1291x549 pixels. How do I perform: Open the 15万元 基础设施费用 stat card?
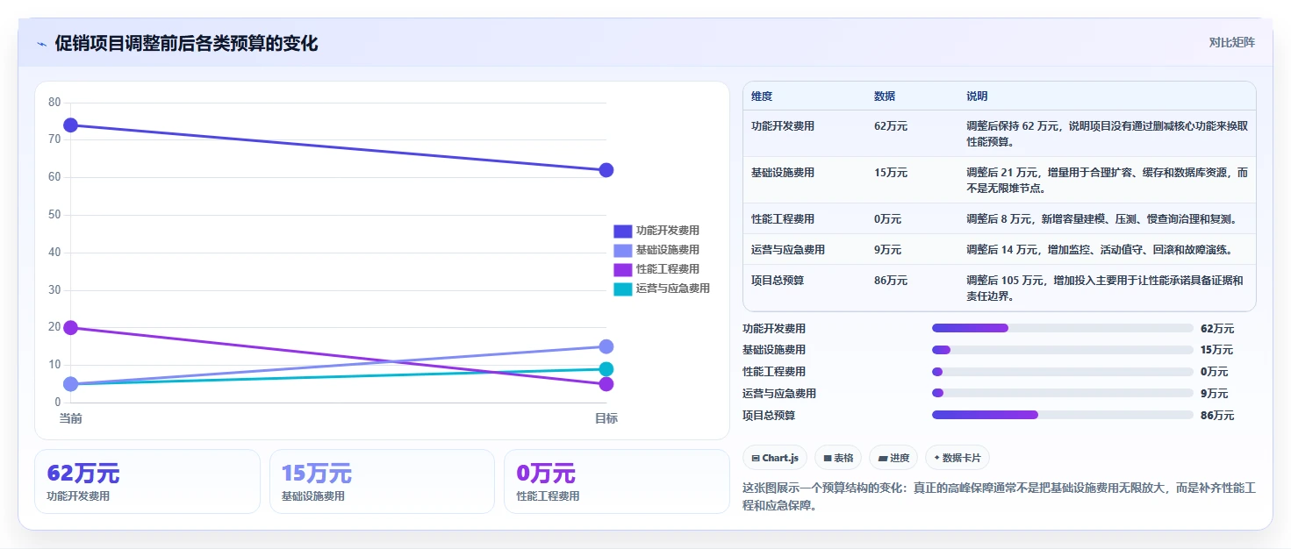[382, 481]
